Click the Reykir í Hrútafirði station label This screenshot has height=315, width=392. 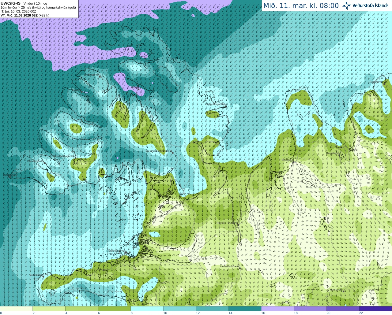tap(227, 223)
